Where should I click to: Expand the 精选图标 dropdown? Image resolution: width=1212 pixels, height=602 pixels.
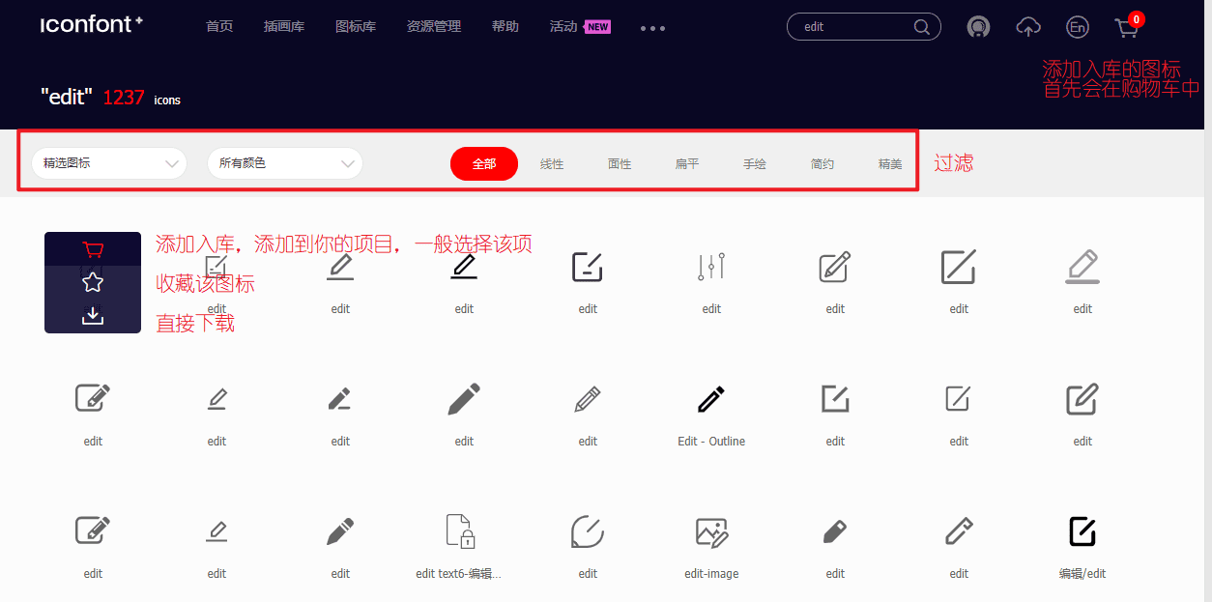109,163
